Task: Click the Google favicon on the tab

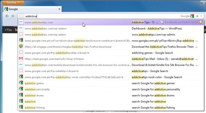Action: coord(6,9)
